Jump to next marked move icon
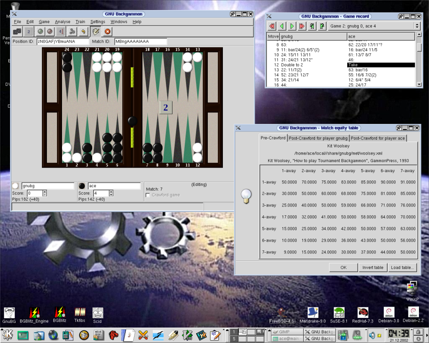The image size is (429, 343). tap(322, 26)
